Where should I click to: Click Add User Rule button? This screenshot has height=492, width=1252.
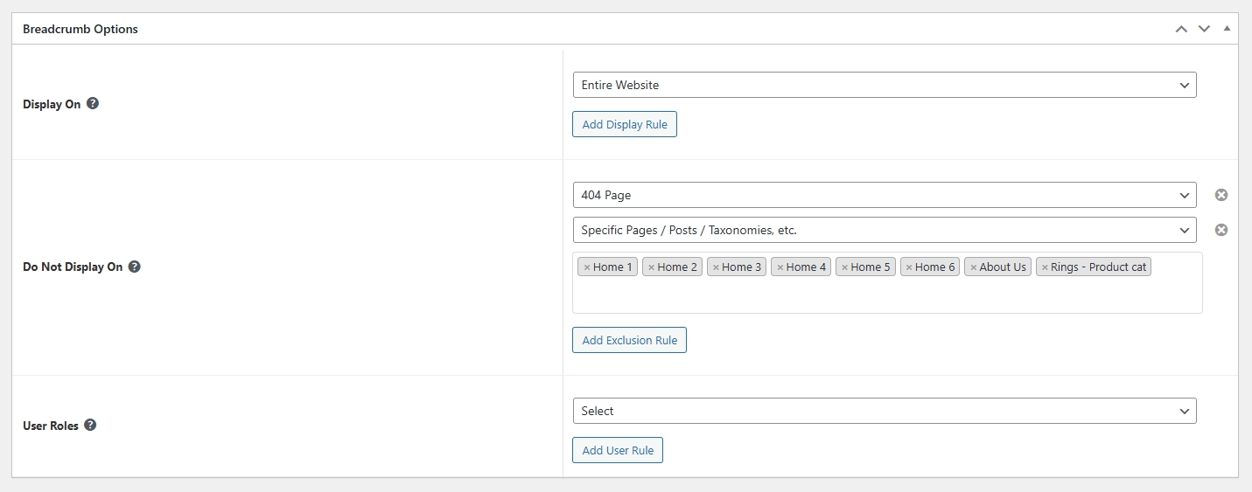click(618, 450)
